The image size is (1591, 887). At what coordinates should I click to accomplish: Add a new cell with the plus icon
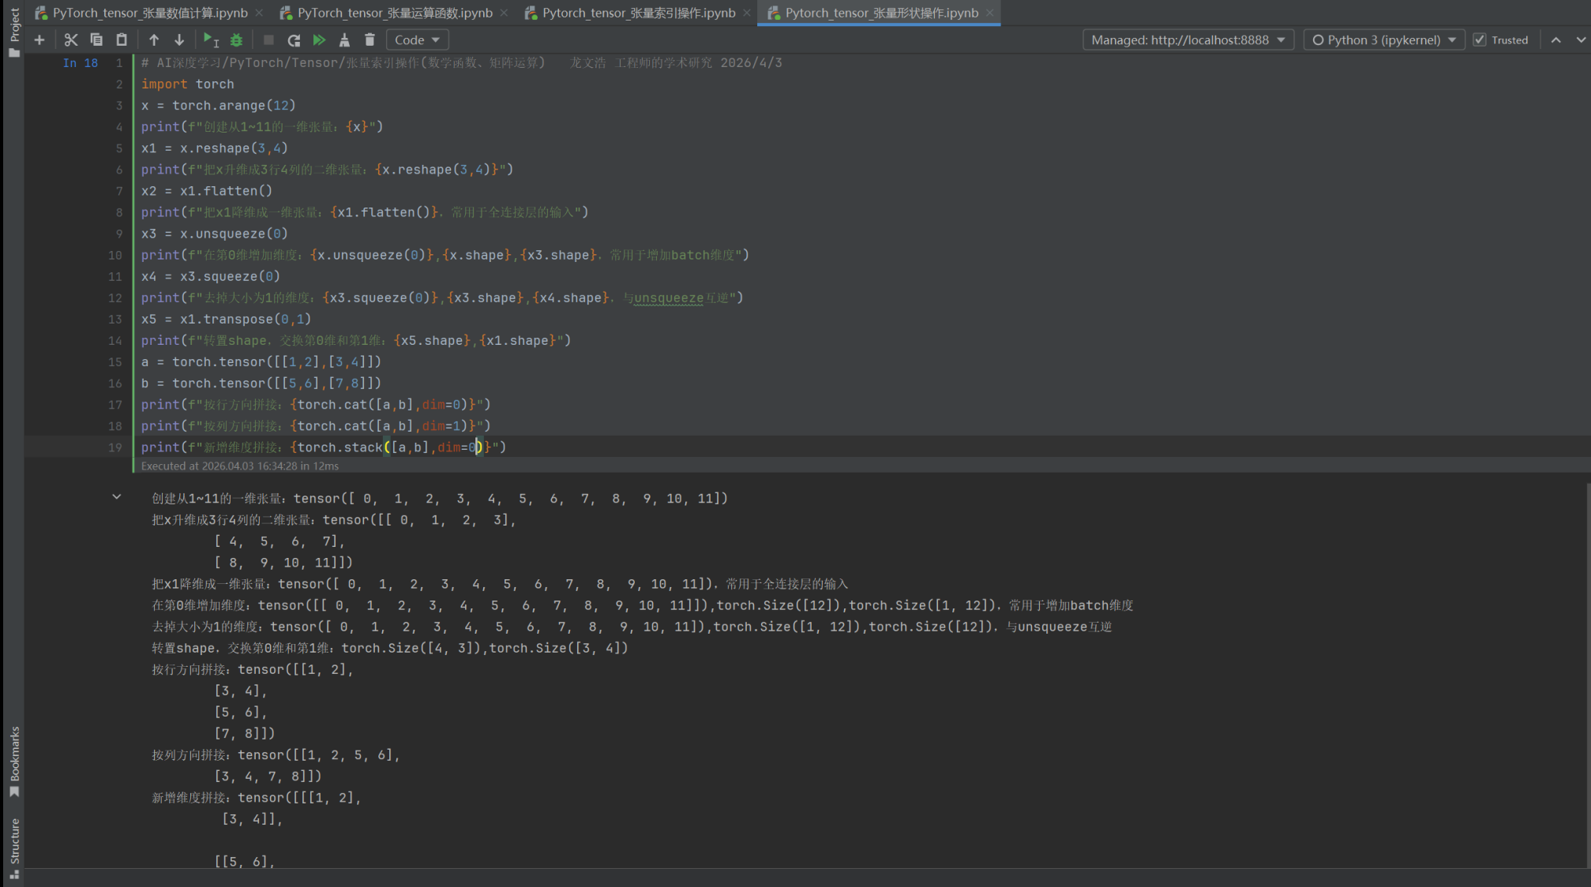39,40
